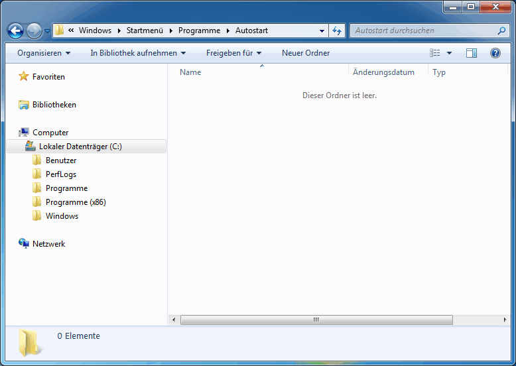Open the Netzwerk item in sidebar

(x=48, y=244)
